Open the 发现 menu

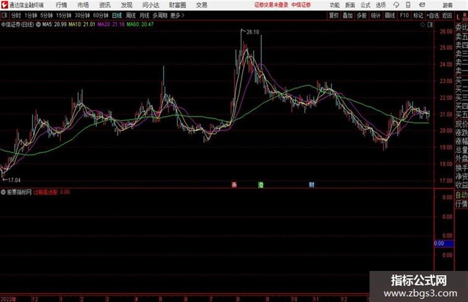tap(127, 5)
